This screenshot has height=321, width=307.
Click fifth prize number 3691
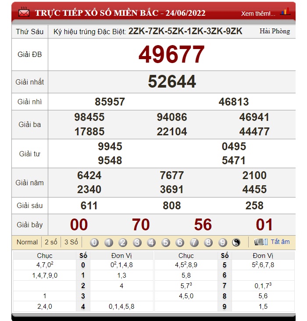point(171,189)
